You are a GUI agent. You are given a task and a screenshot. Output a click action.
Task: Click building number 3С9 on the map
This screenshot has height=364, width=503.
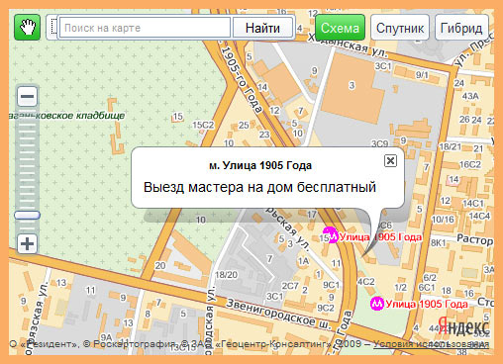[380, 143]
